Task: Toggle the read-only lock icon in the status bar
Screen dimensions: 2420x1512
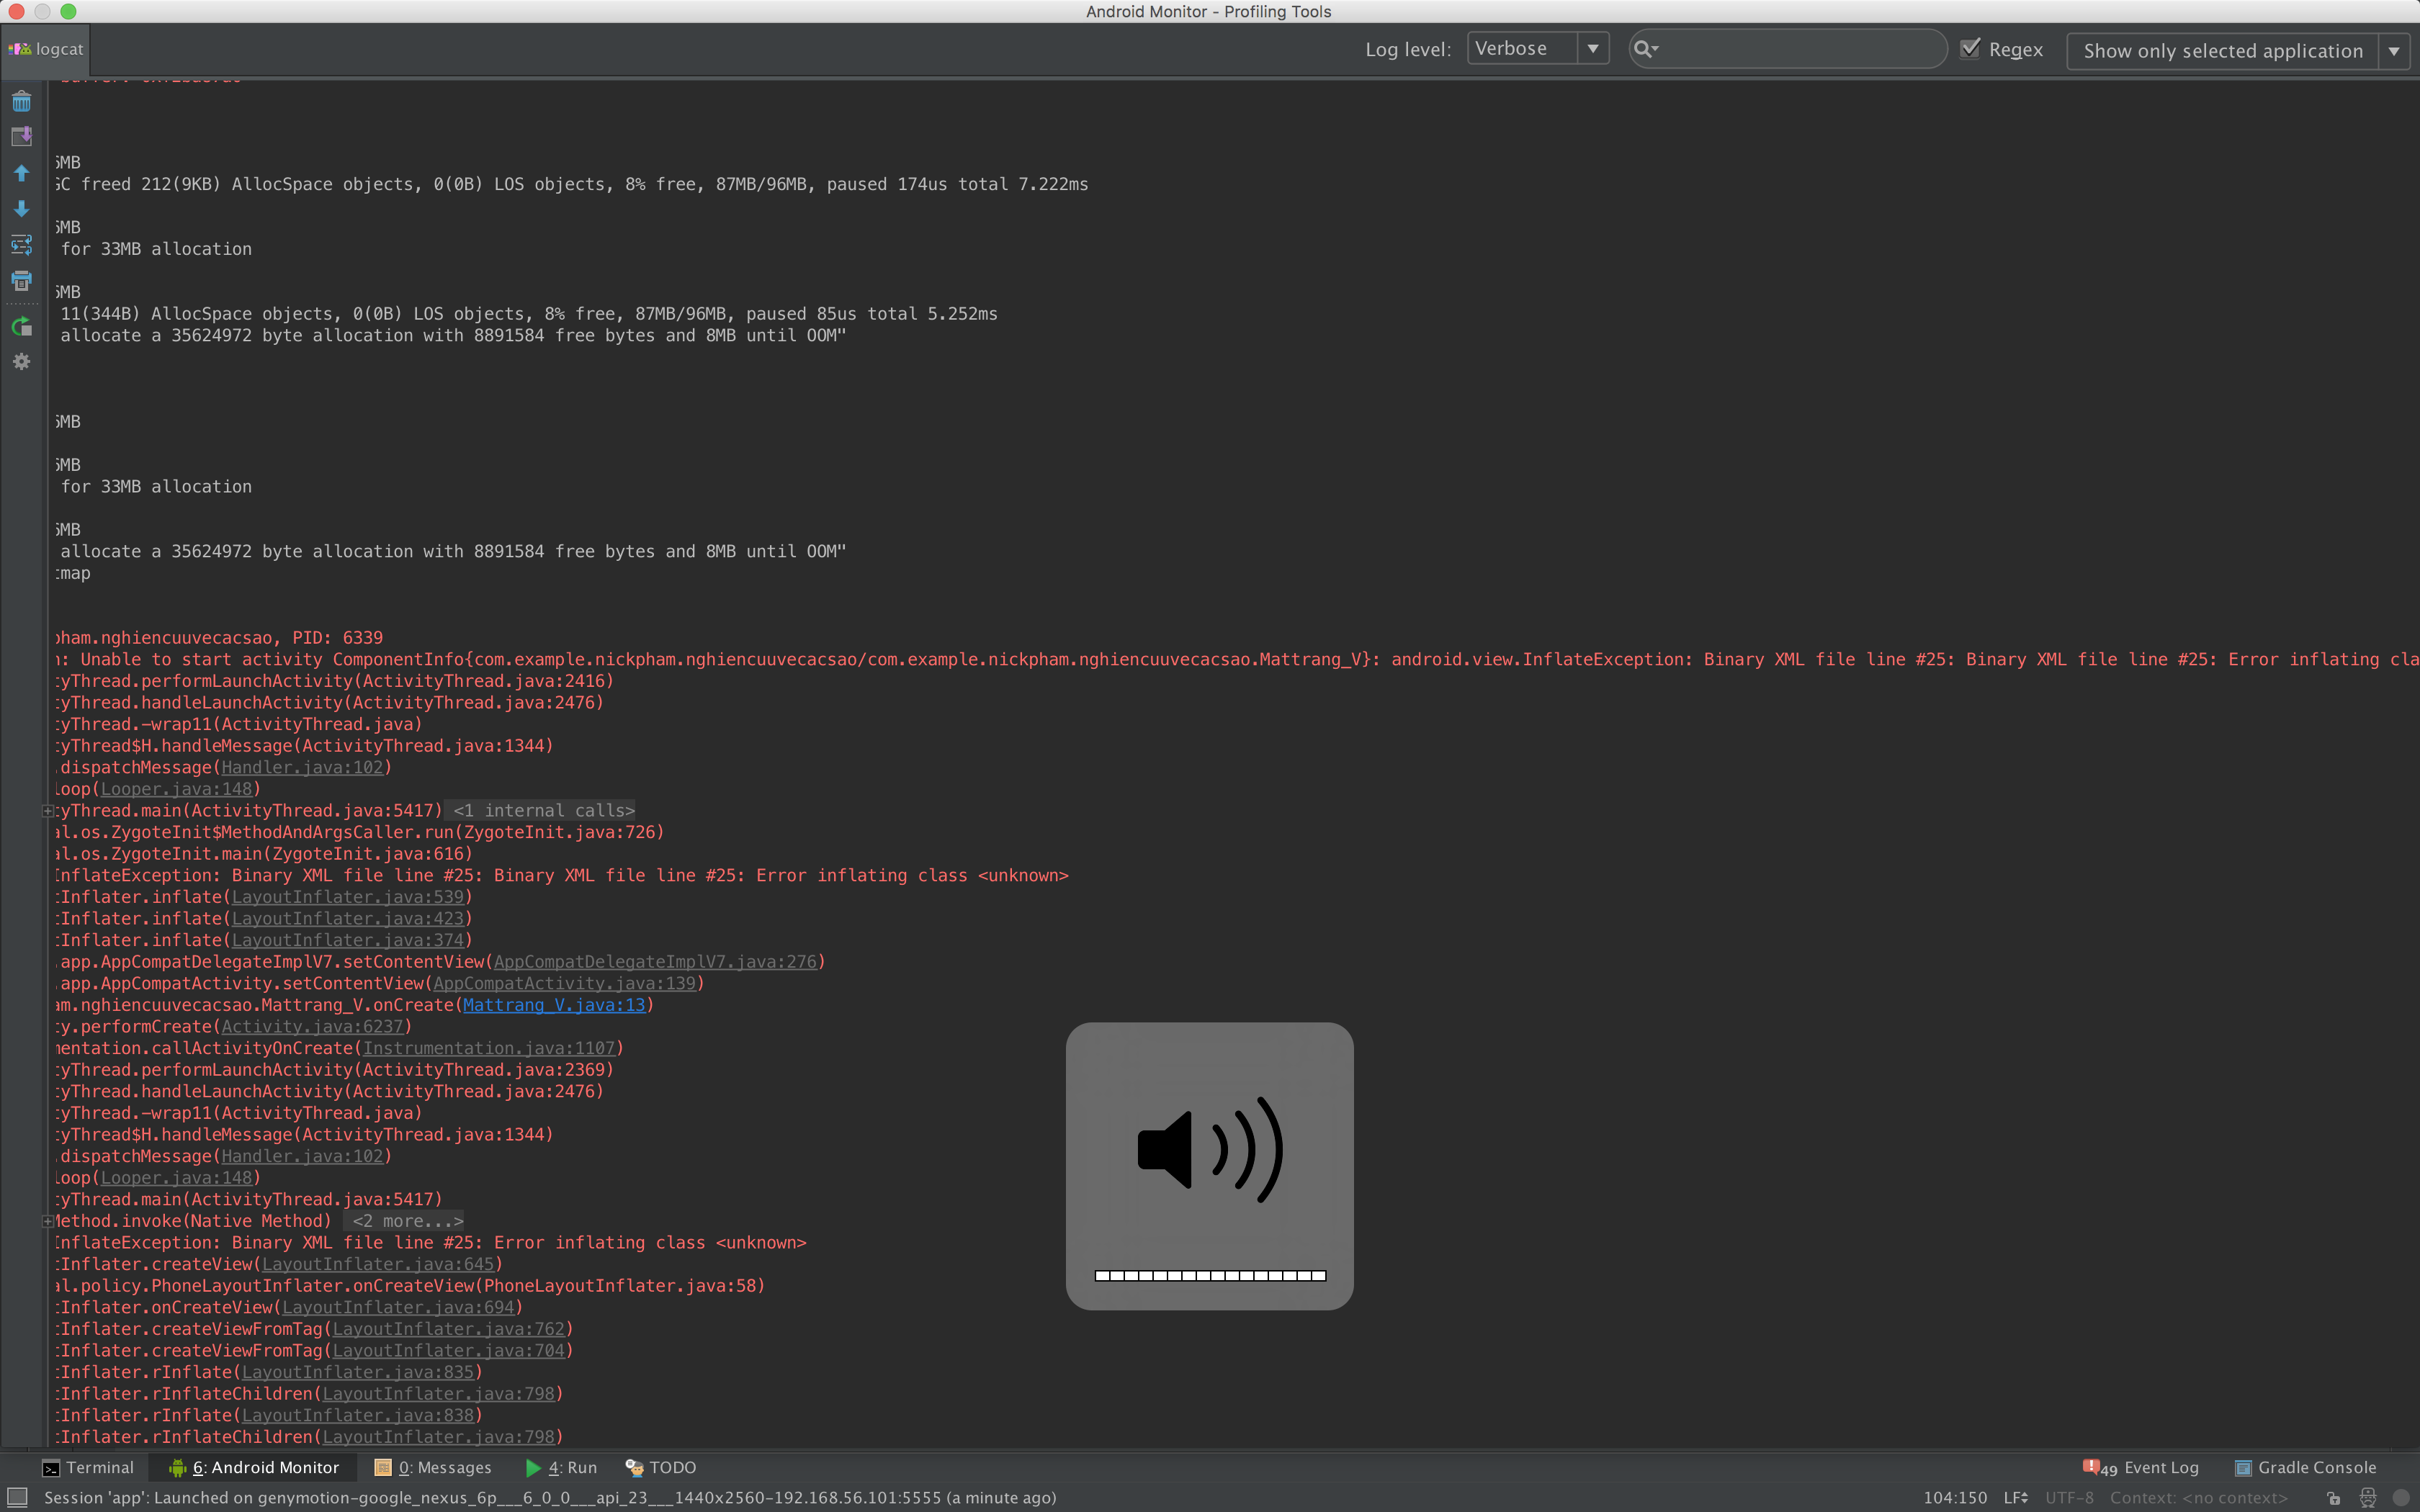Action: (2333, 1497)
